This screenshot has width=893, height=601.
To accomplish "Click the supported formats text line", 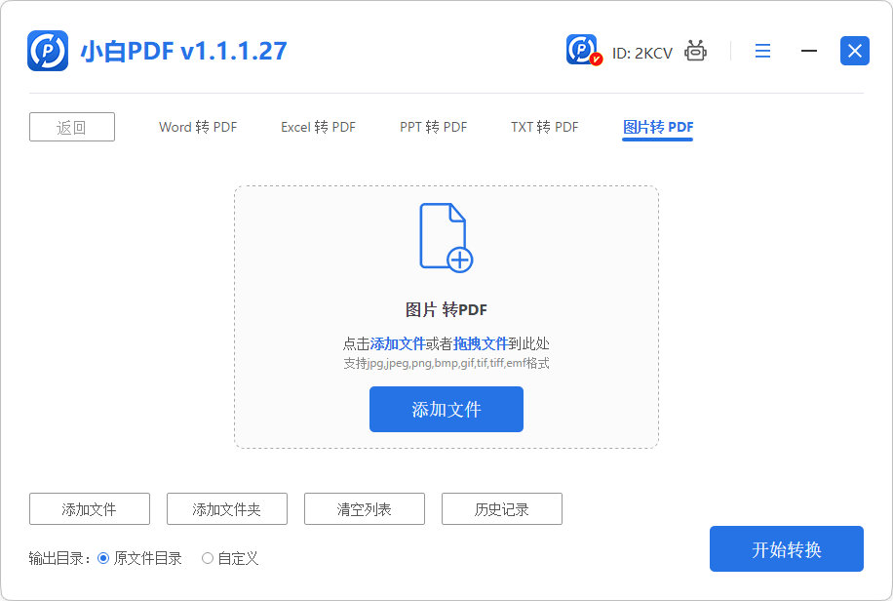I will tap(446, 363).
